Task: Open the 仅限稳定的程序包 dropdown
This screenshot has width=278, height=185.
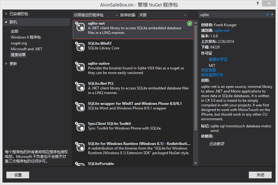Action: (x=95, y=15)
